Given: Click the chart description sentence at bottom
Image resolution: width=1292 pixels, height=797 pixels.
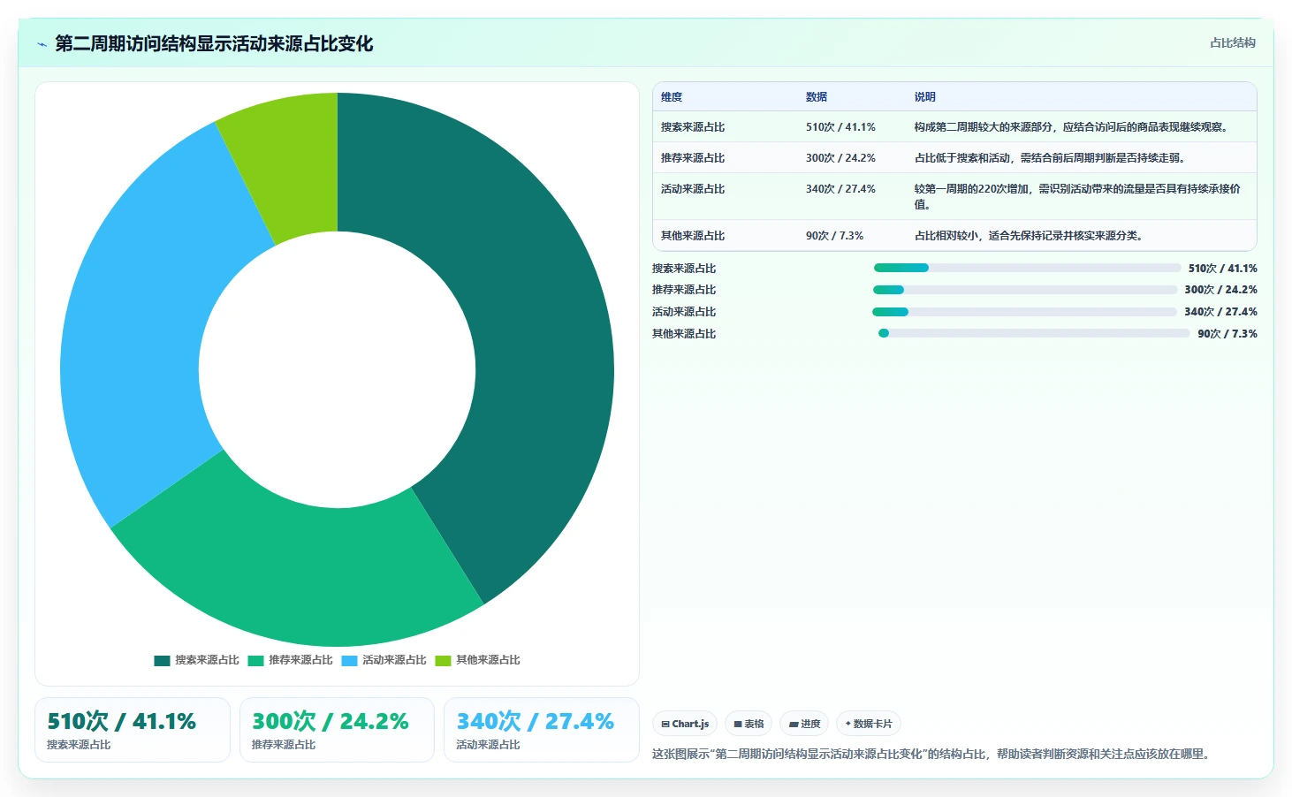Looking at the screenshot, I should [x=933, y=754].
